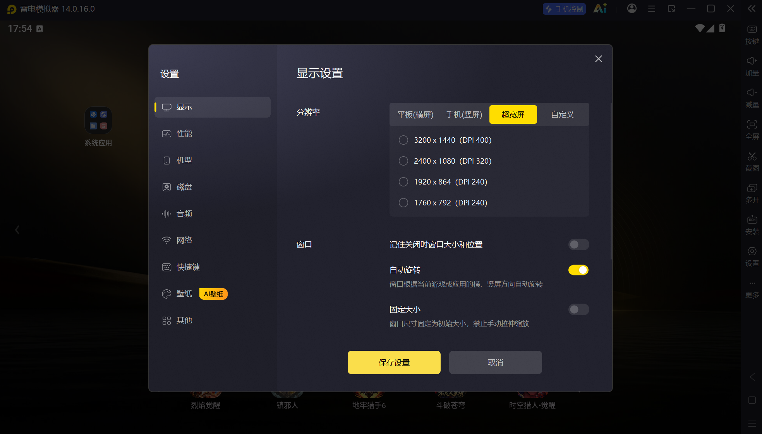Switch to 自定义 custom resolution tab
Screen dimensions: 762x434
tap(562, 114)
